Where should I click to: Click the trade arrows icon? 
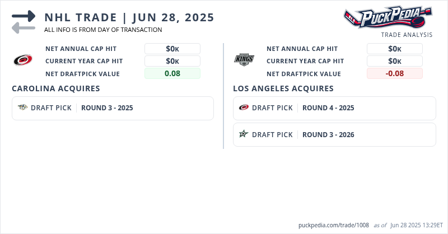24,22
